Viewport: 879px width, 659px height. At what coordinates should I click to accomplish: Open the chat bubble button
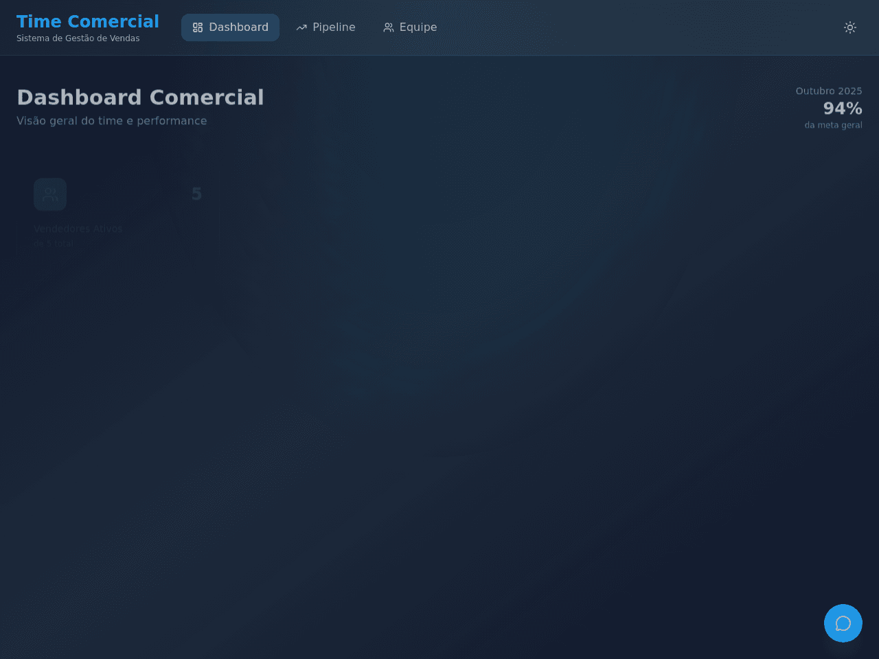click(843, 623)
